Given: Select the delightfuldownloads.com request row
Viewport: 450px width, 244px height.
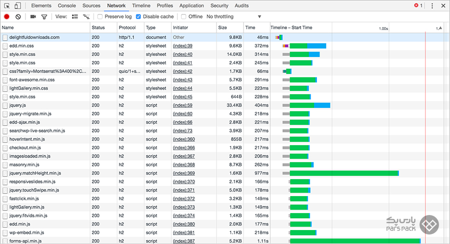Looking at the screenshot, I should [34, 37].
